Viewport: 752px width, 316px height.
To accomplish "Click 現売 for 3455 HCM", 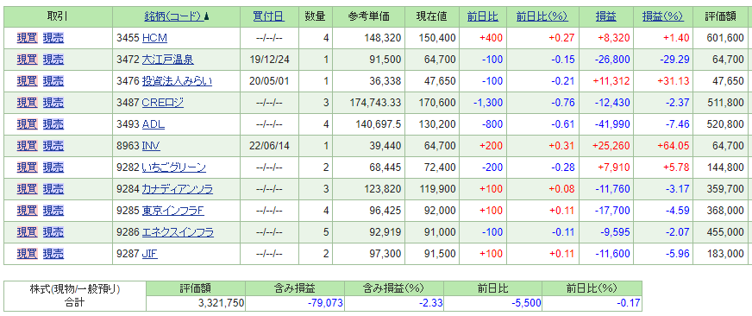I will coord(53,38).
